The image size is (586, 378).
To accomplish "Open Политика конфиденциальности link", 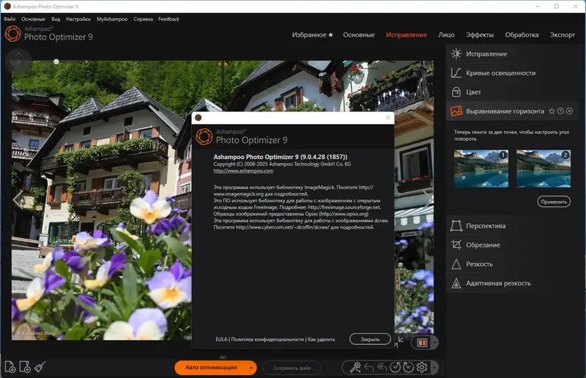I will (x=267, y=339).
